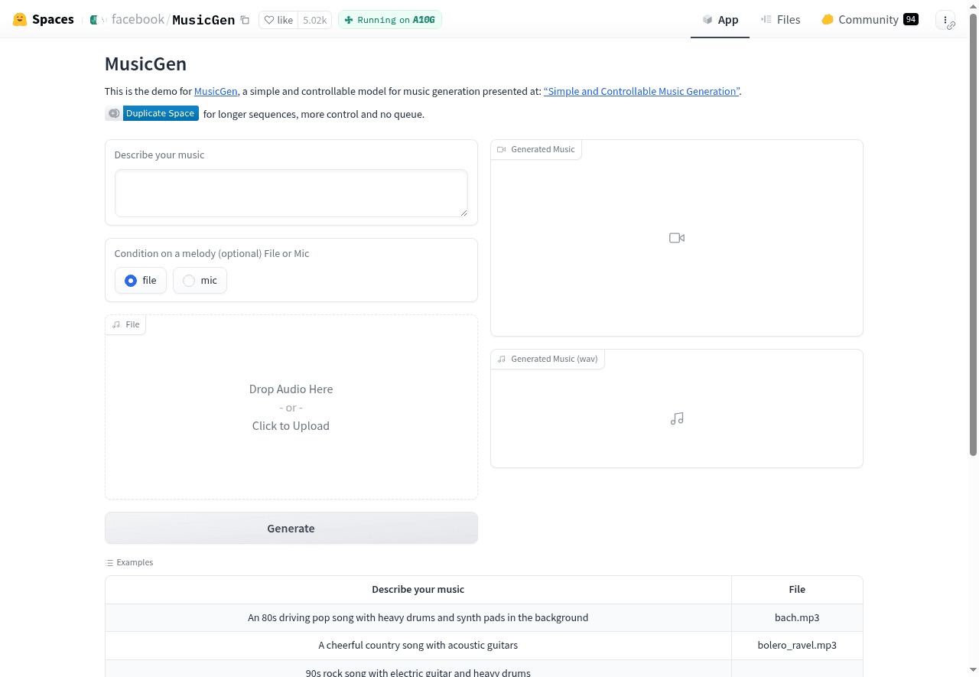
Task: Open the Community tab
Action: (x=869, y=20)
